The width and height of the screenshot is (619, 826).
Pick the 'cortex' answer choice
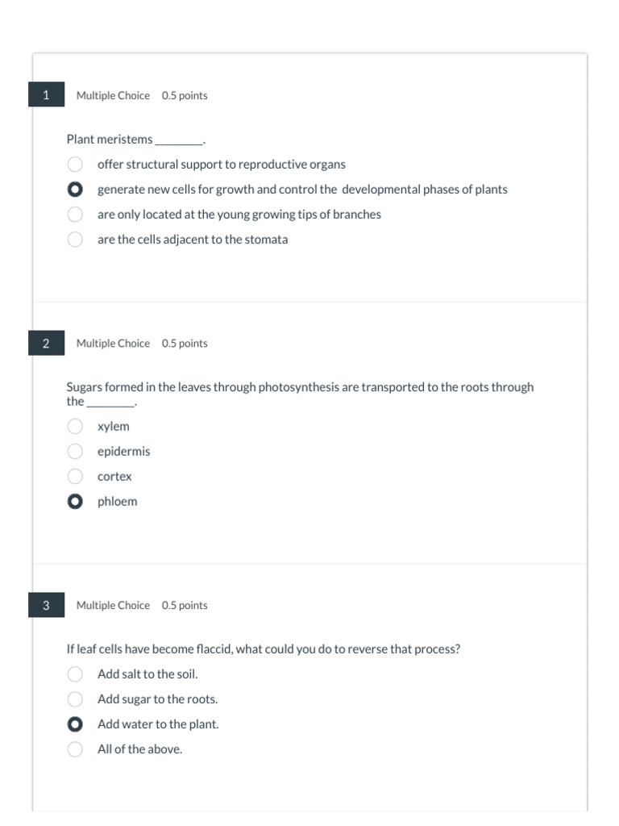pyautogui.click(x=75, y=476)
